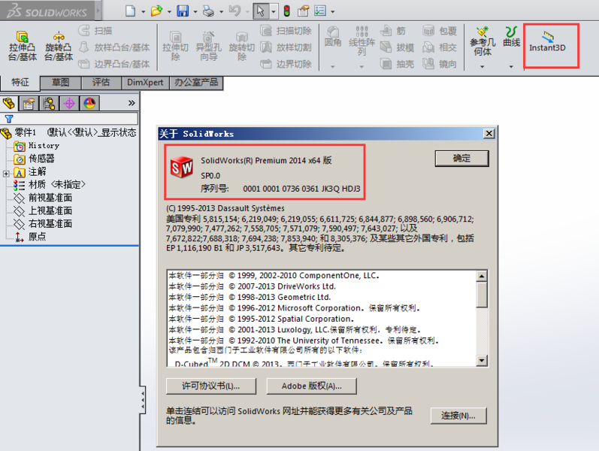Click the panel collapse handle
The width and height of the screenshot is (599, 451).
pyautogui.click(x=143, y=400)
